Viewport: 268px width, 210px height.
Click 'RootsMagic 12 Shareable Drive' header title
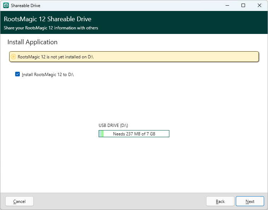47,19
